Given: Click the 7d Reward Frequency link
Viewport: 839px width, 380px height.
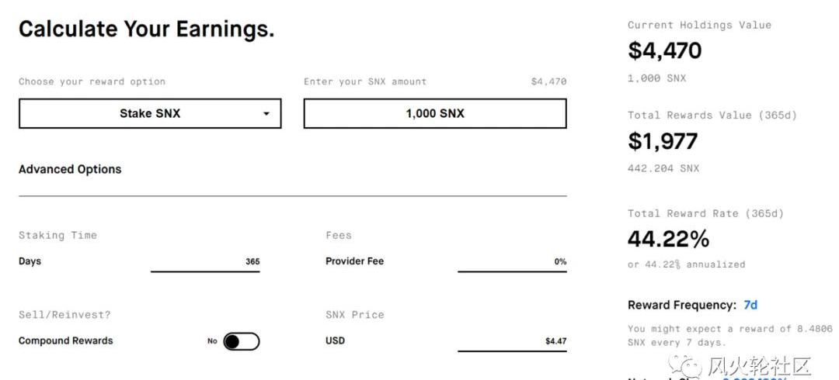Looking at the screenshot, I should coord(750,306).
